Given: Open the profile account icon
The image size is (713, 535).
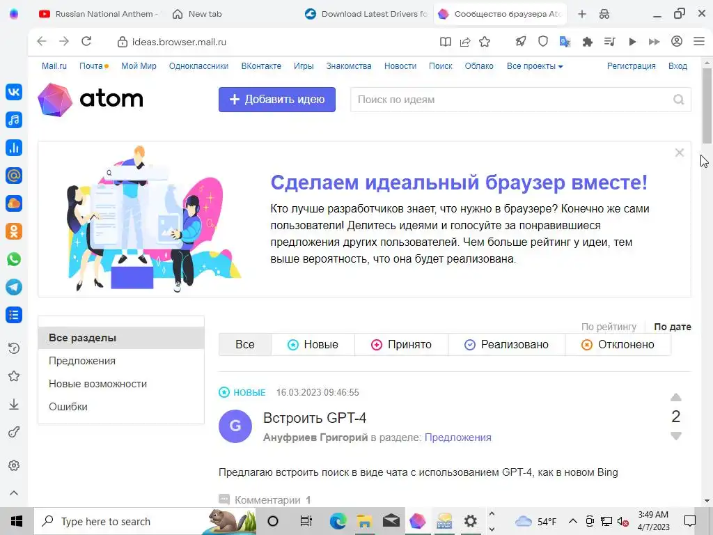Looking at the screenshot, I should [677, 41].
